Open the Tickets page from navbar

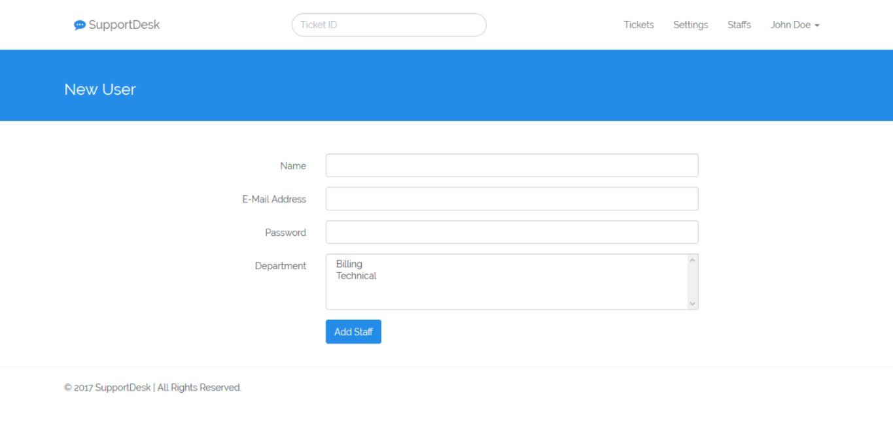click(x=639, y=25)
